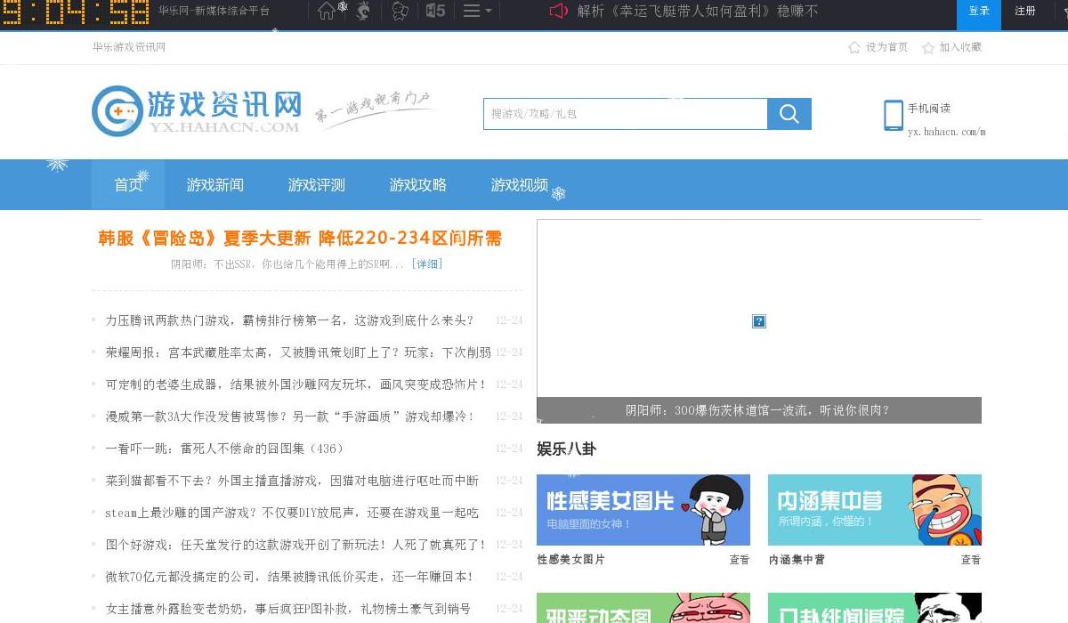Expand the hamburger menu dropdown in top bar
The width and height of the screenshot is (1068, 623).
pyautogui.click(x=477, y=11)
